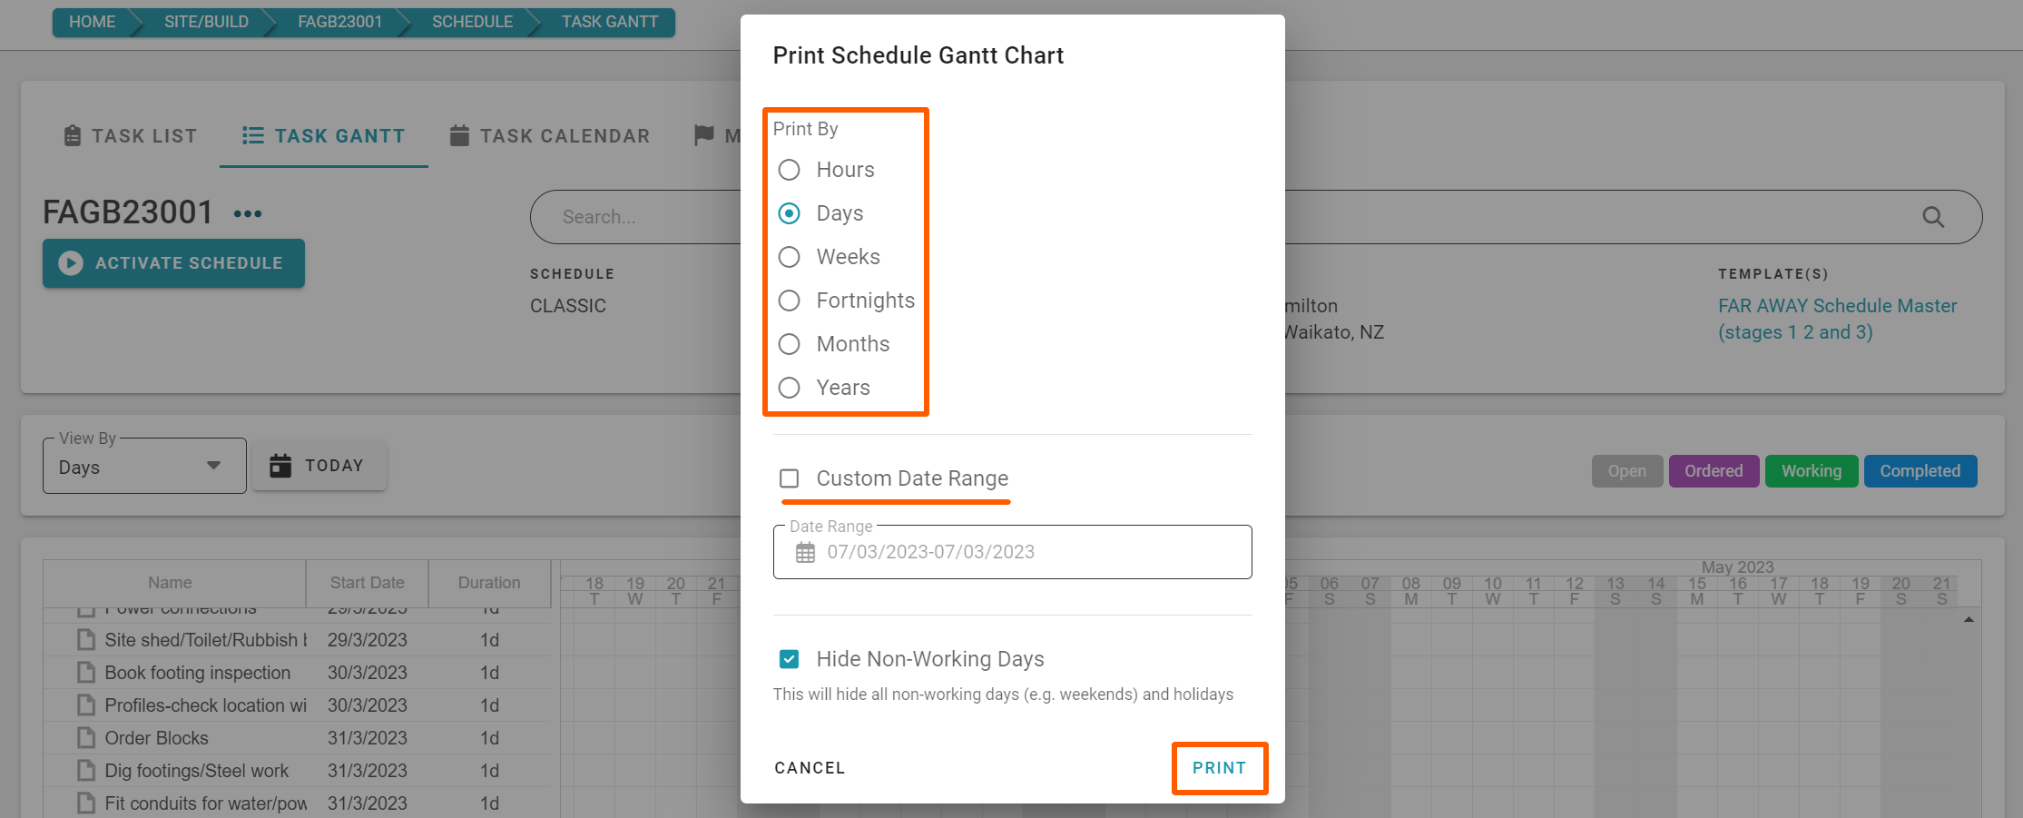Screen dimensions: 2023x818
Task: Enable the Custom Date Range checkbox
Action: coord(790,478)
